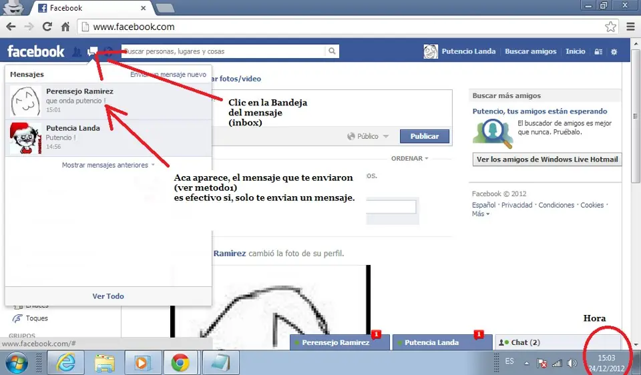Click Chrome icon in taskbar
Image resolution: width=641 pixels, height=375 pixels.
pyautogui.click(x=180, y=363)
